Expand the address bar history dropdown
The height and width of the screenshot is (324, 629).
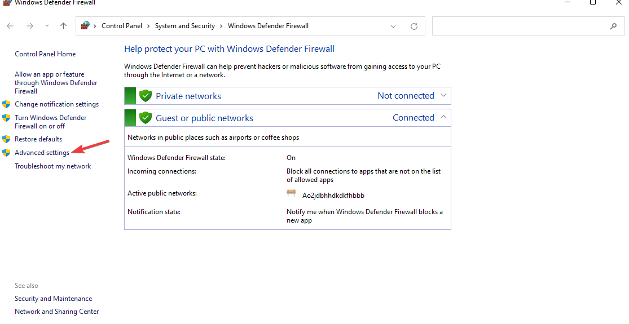(x=393, y=26)
